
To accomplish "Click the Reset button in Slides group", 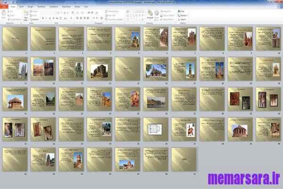I will coord(35,15).
